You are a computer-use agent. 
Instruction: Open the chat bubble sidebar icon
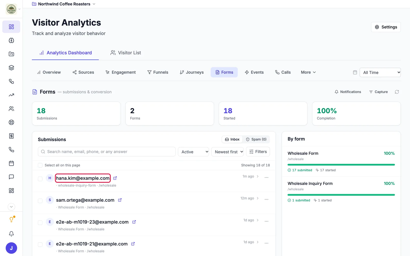click(11, 177)
